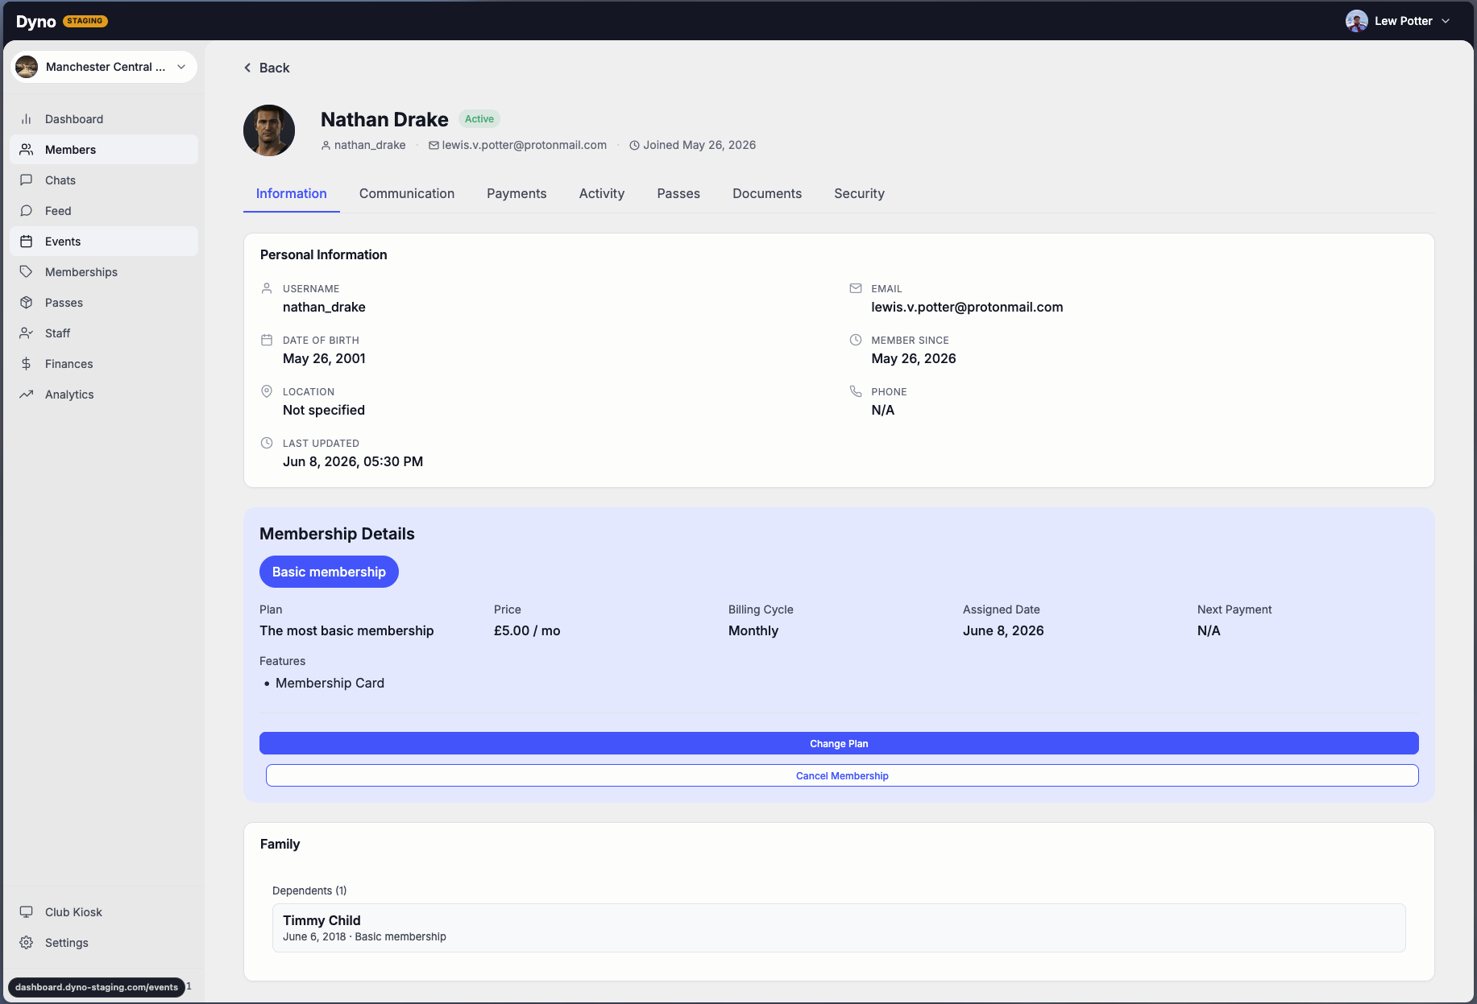
Task: Click 'The most basic membership' plan text
Action: point(346,630)
